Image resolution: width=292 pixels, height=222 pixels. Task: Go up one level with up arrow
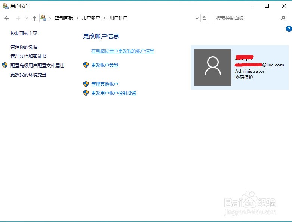point(34,18)
